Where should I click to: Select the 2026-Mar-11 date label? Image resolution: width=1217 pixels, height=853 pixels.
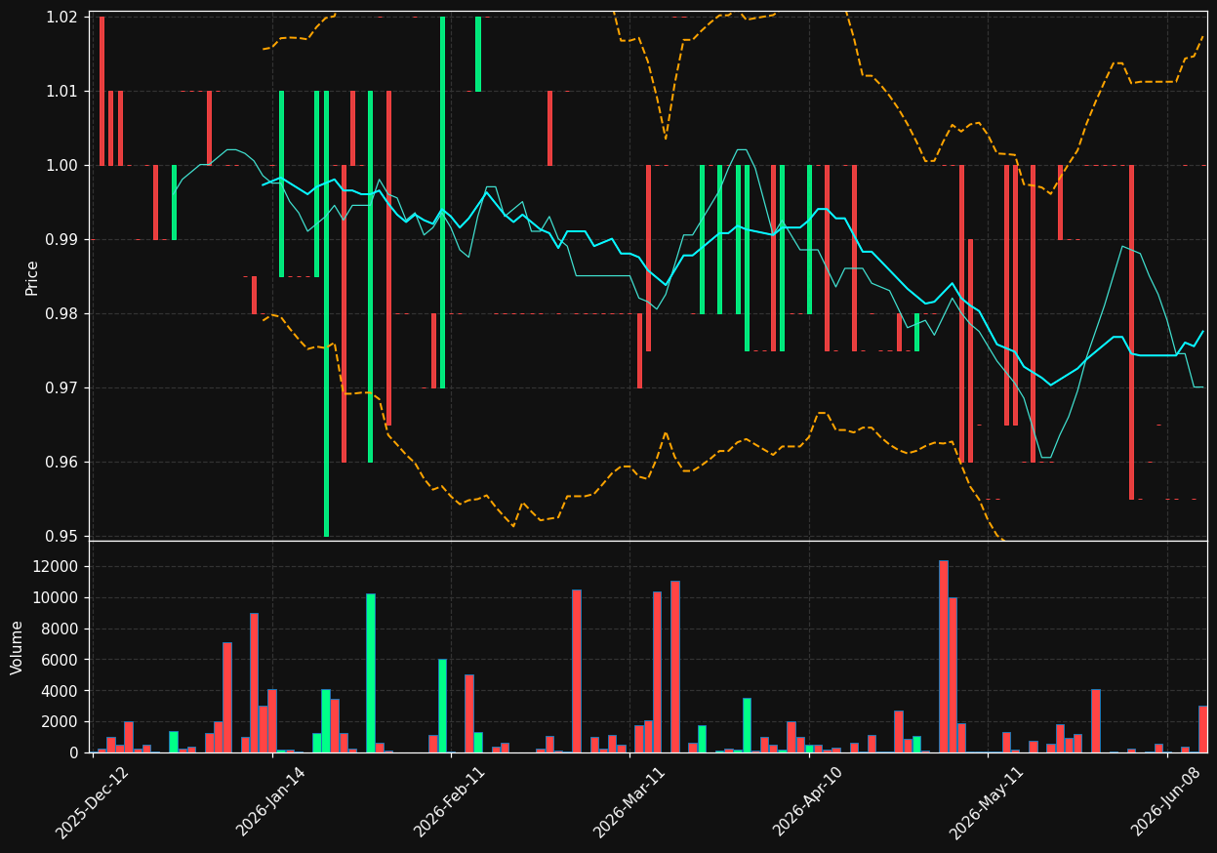coord(630,802)
